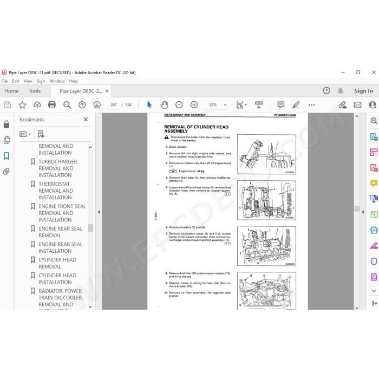Open the Edit menu
The image size is (379, 379).
[x=16, y=81]
